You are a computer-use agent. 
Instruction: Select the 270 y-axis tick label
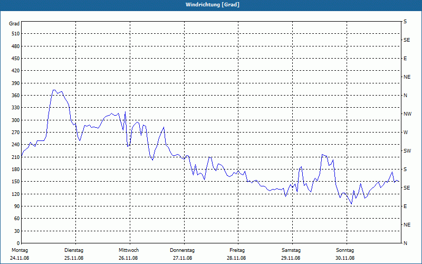16,133
